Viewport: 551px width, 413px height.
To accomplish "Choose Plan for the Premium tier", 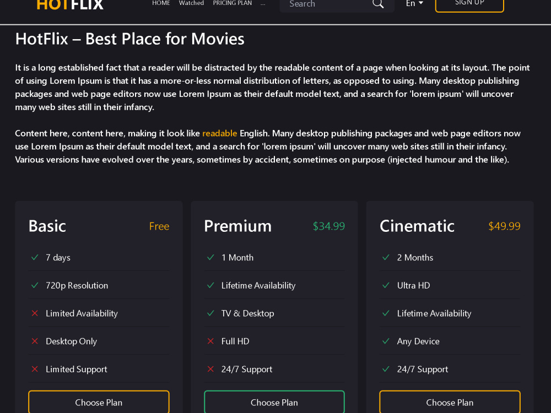I will click(274, 402).
